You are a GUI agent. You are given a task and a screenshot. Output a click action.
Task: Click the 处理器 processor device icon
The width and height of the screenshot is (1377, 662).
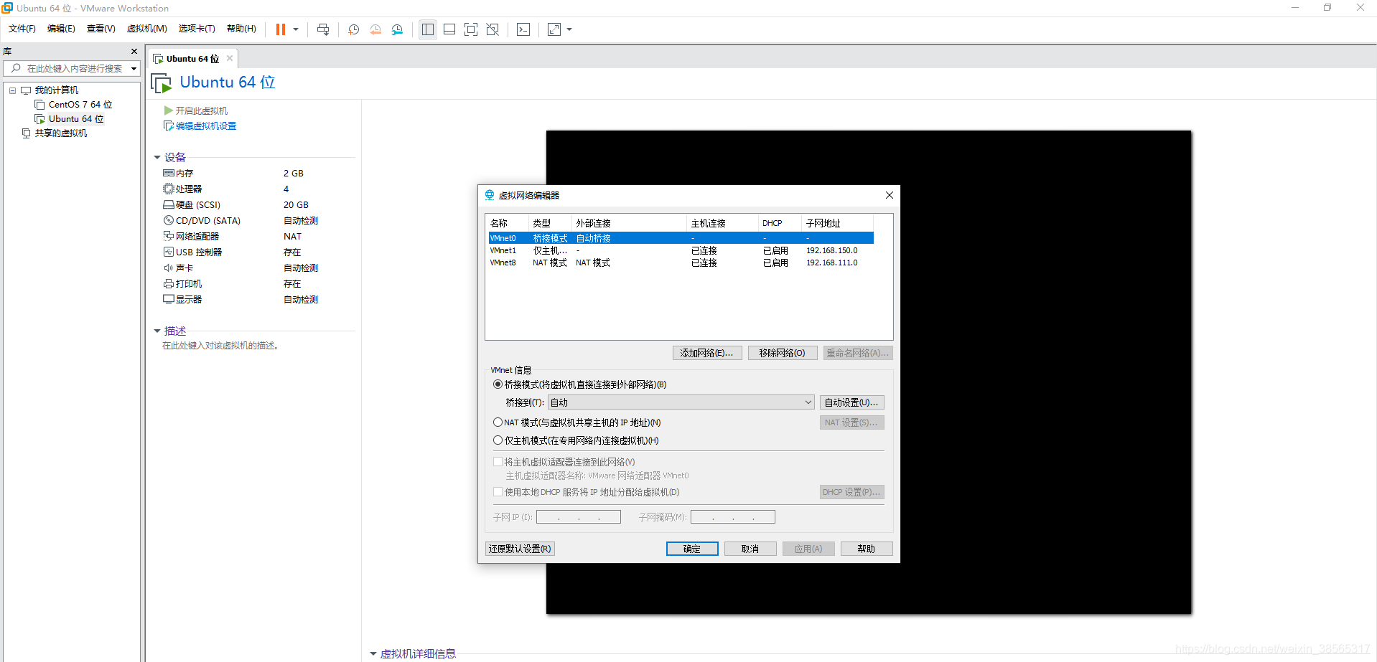coord(168,189)
